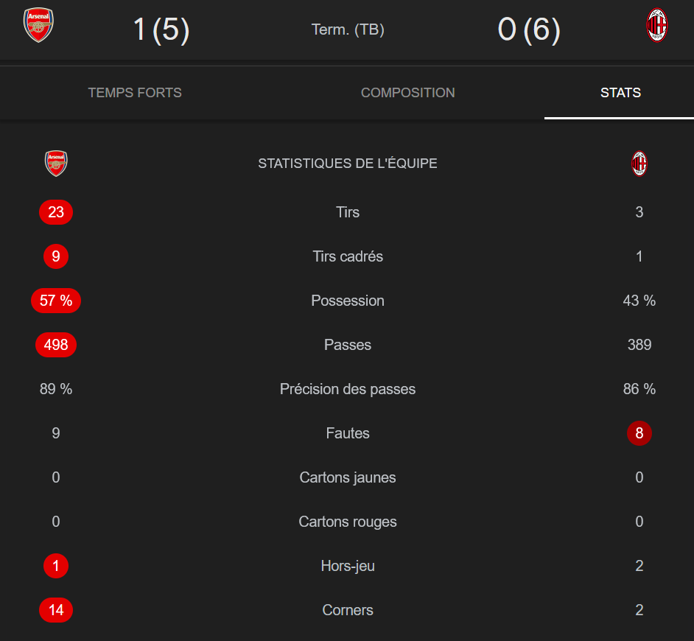Click the red 23 shots badge

[x=56, y=212]
